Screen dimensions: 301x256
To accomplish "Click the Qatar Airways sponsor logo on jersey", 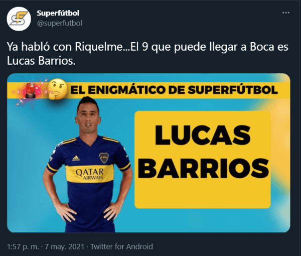I will tap(90, 174).
